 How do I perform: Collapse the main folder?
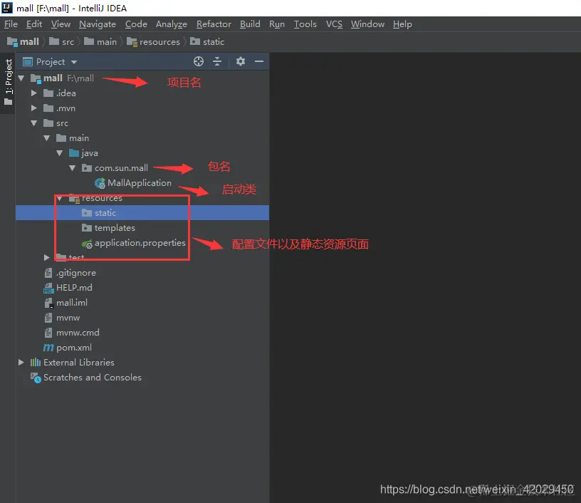47,138
